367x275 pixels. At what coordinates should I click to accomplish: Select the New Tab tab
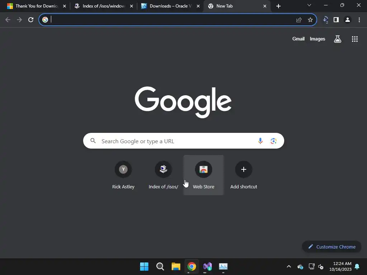click(x=237, y=6)
